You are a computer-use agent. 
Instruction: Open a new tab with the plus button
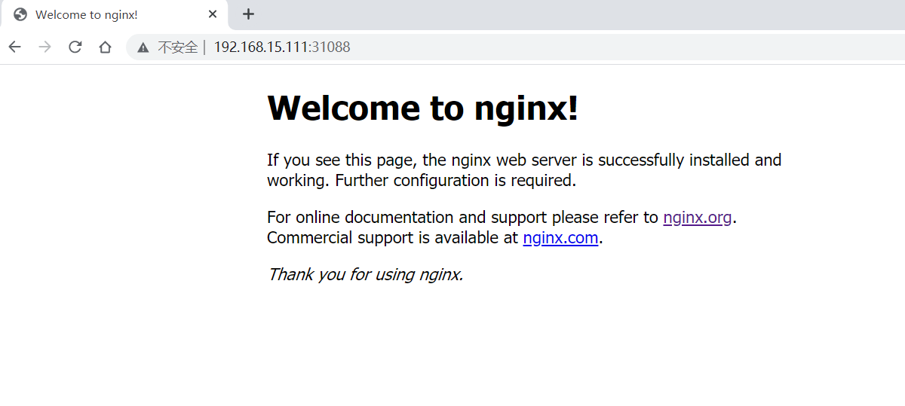tap(248, 14)
